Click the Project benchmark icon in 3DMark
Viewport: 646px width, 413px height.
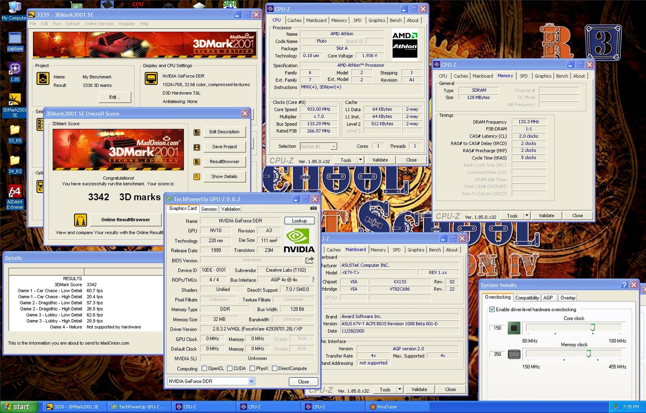click(43, 78)
